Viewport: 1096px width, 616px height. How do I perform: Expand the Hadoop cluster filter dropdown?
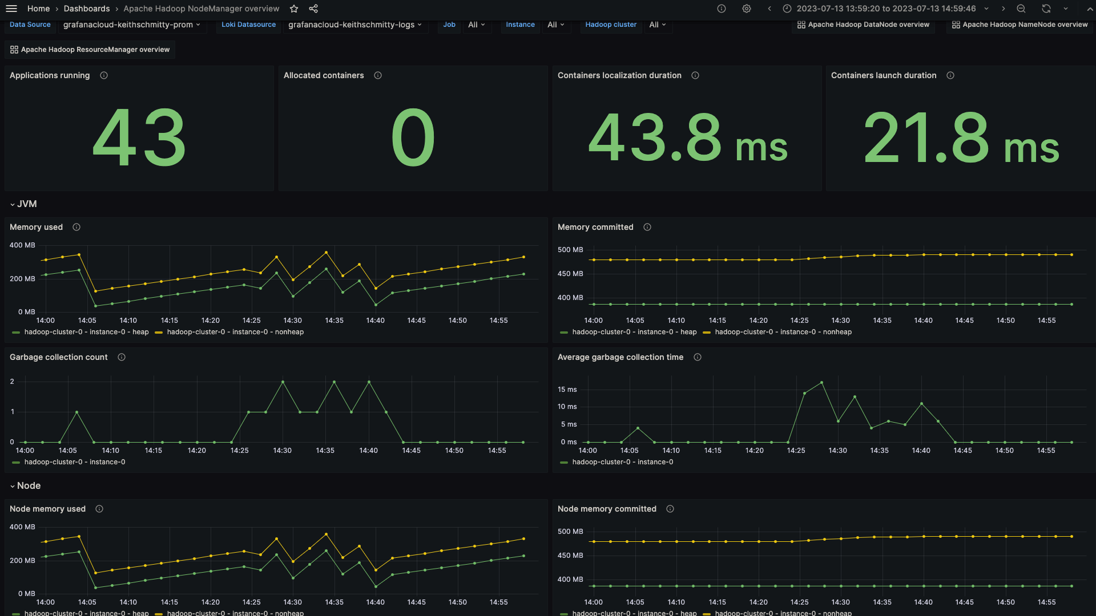click(656, 25)
